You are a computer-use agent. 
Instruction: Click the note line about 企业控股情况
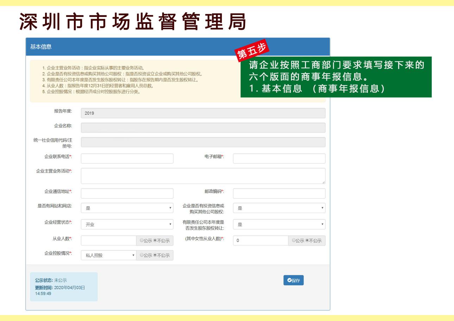91,92
